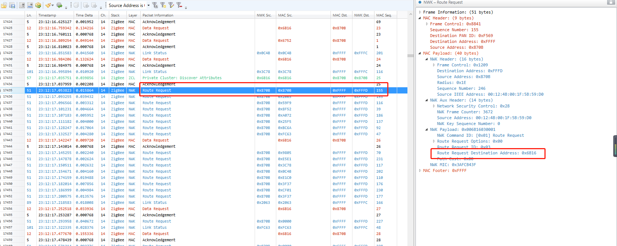
Task: Sort by the Packet Information column header
Action: tap(158, 15)
